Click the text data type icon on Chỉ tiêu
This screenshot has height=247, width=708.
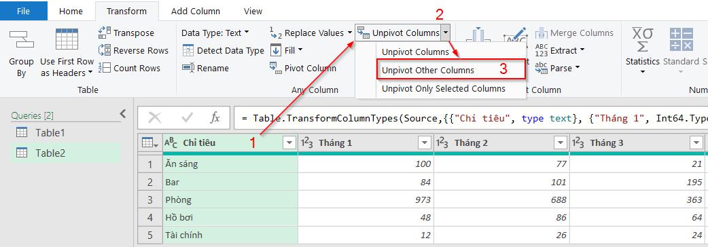click(171, 143)
